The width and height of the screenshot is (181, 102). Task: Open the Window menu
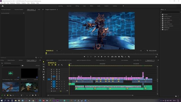pyautogui.click(x=33, y=3)
